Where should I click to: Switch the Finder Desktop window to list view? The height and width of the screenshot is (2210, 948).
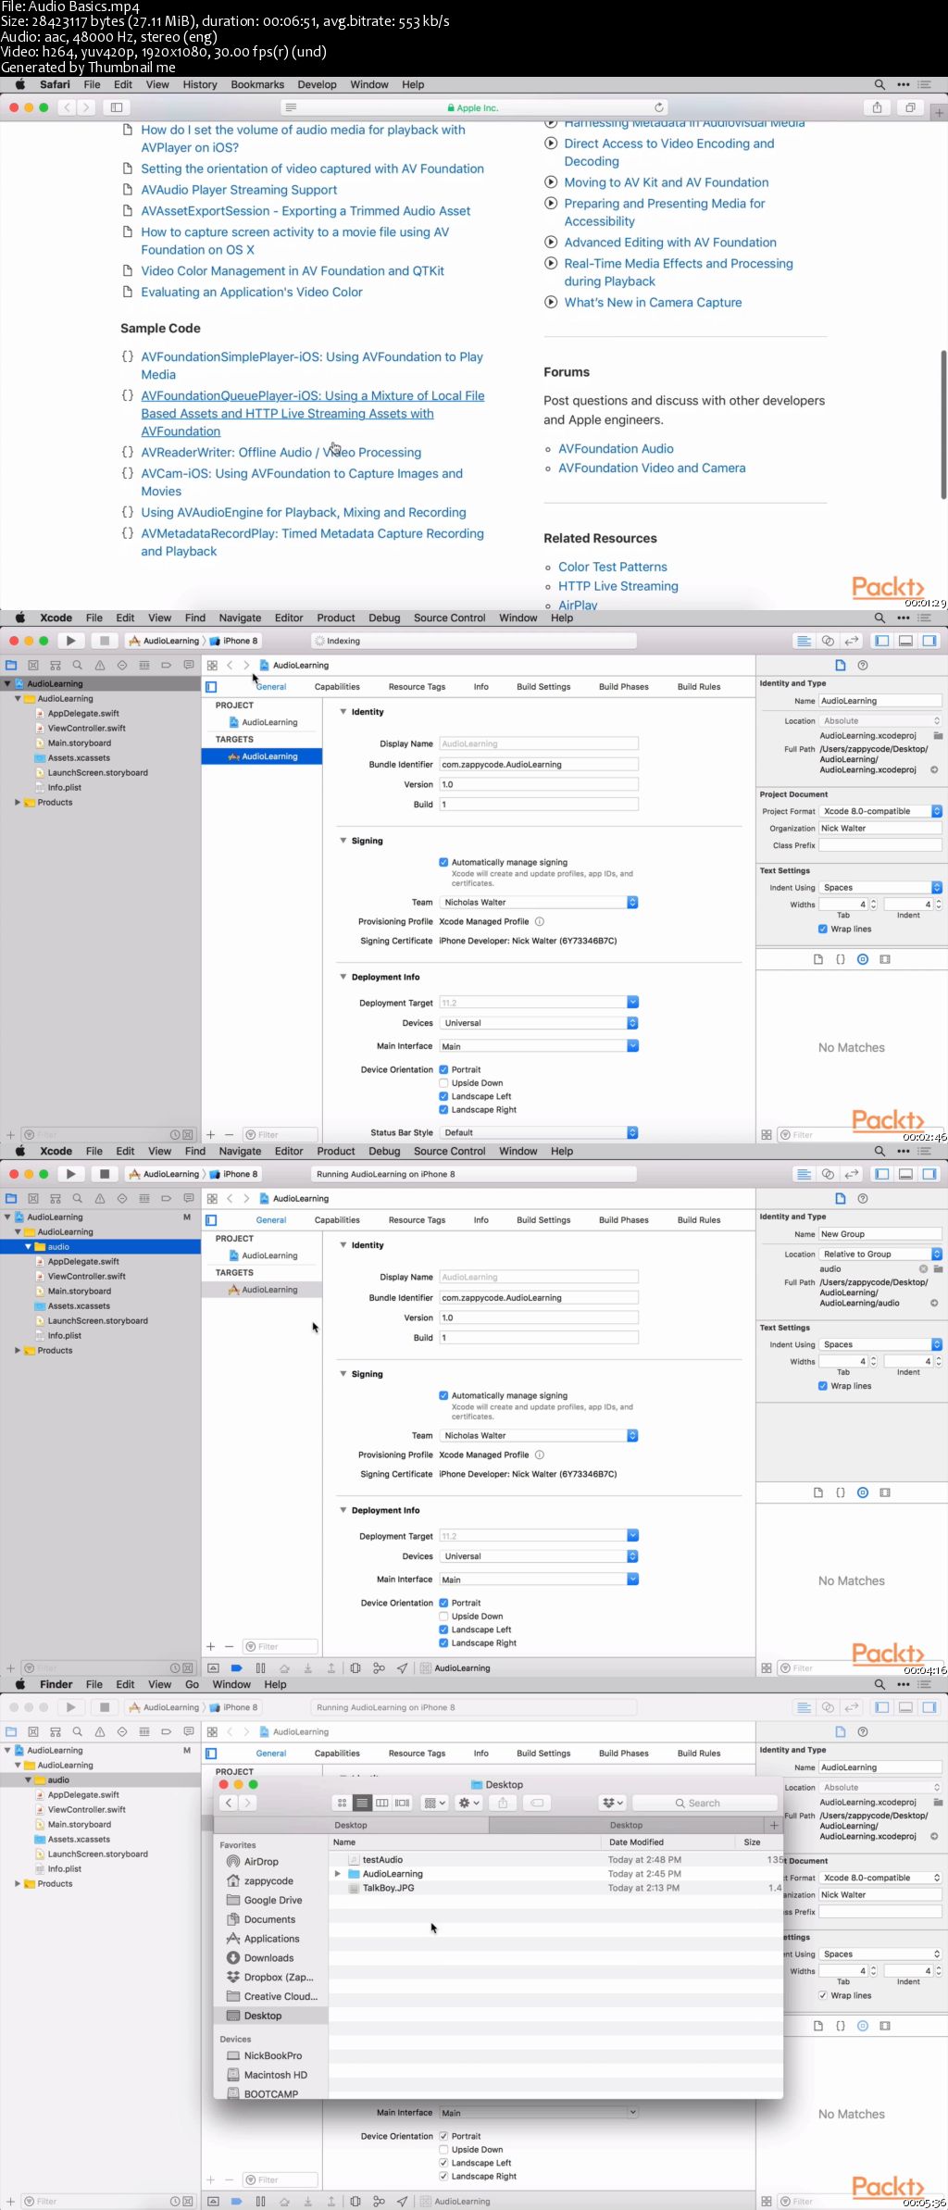362,1803
